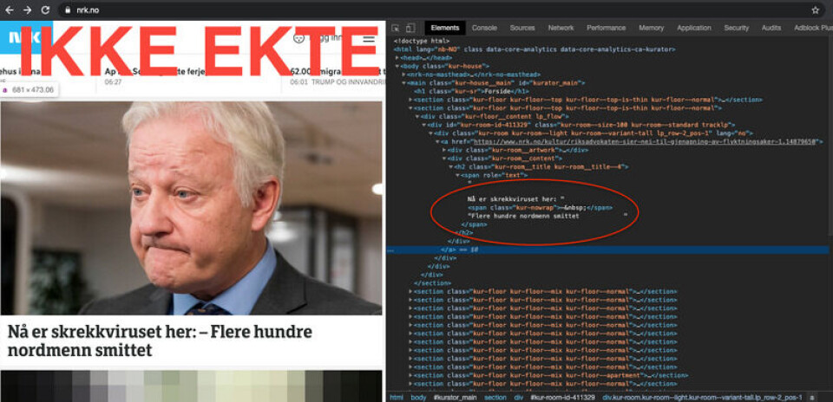
Task: Click the padlock site security icon
Action: click(x=68, y=10)
